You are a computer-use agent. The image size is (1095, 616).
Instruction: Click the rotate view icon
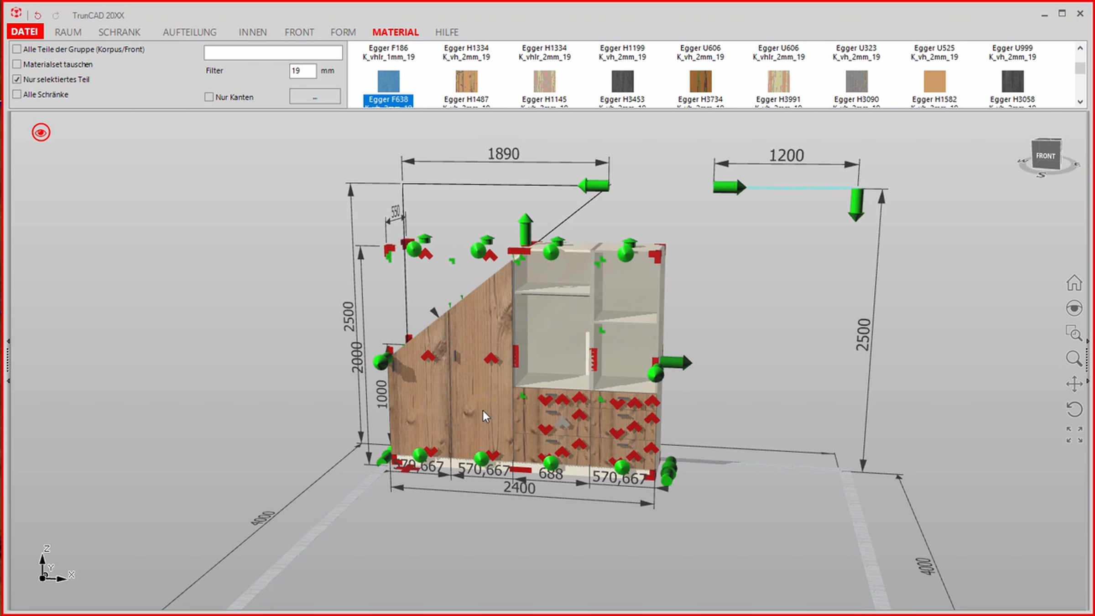pos(1074,409)
